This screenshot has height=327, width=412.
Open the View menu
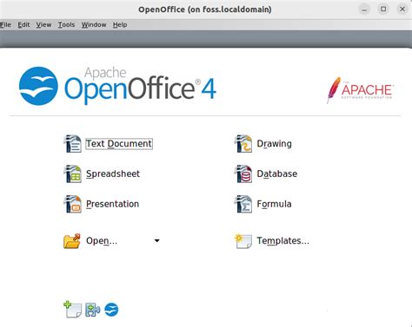[x=43, y=25]
